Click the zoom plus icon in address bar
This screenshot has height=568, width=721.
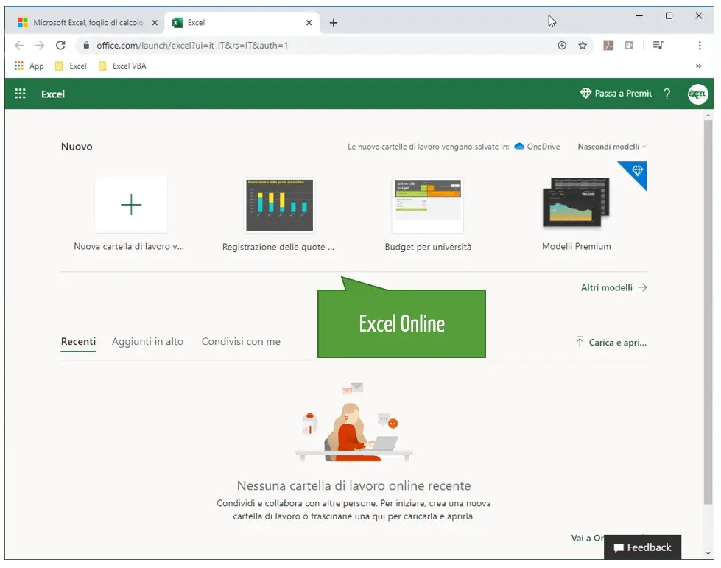coord(562,45)
